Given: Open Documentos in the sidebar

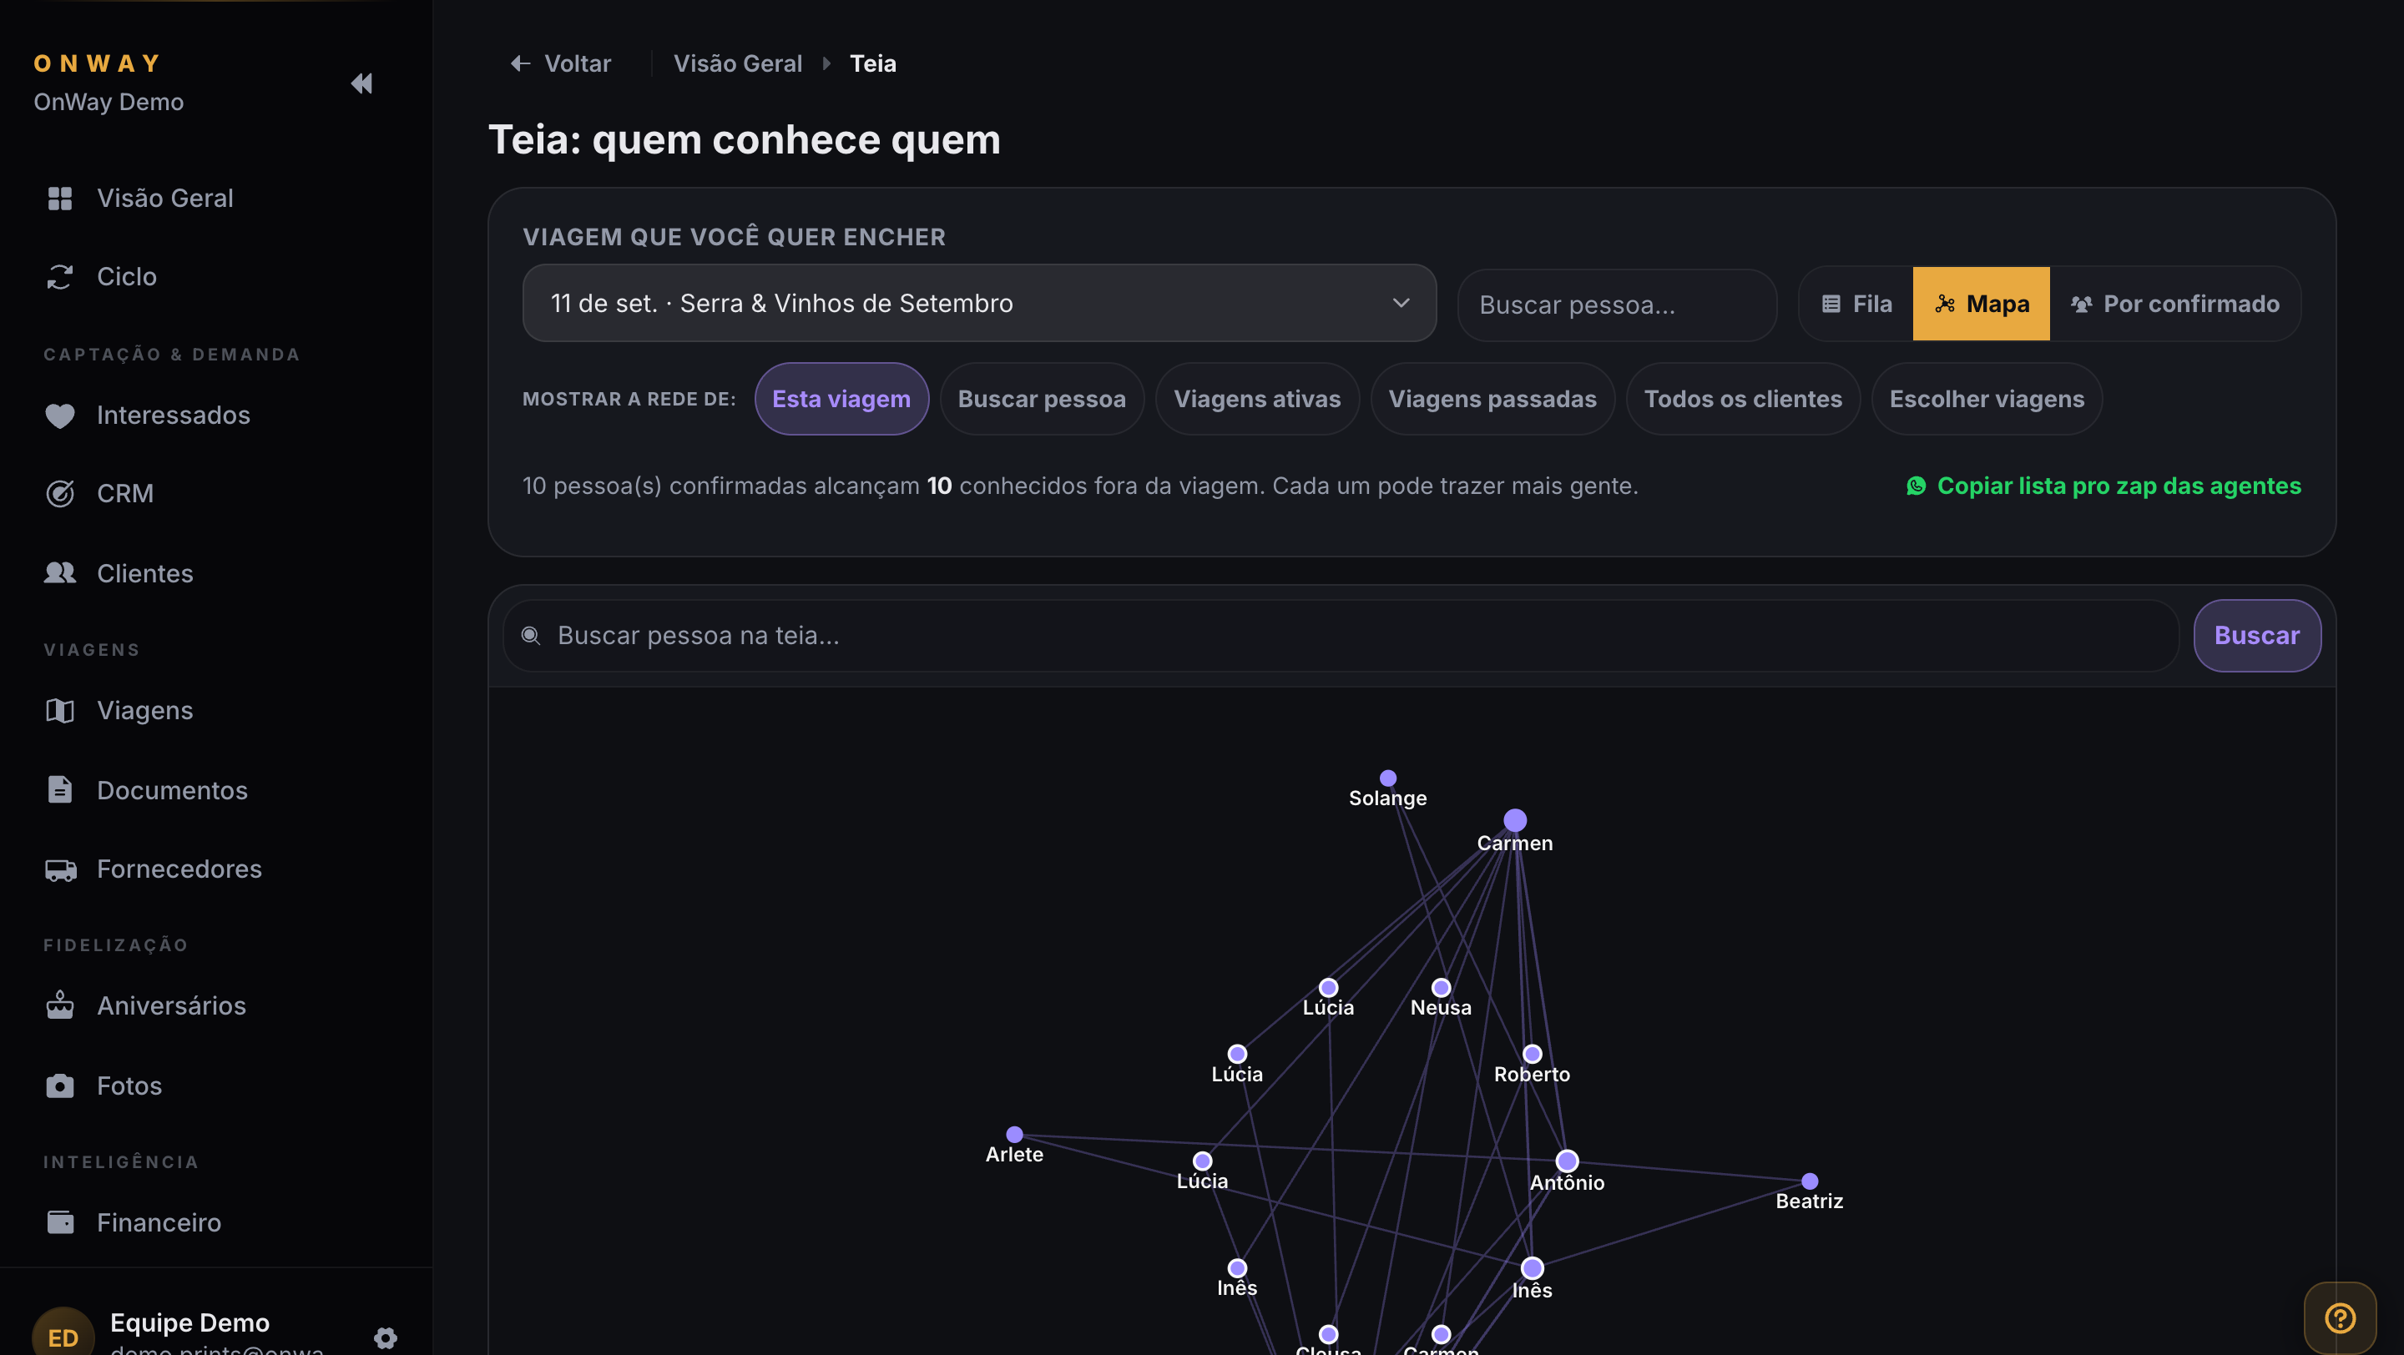Looking at the screenshot, I should [173, 790].
